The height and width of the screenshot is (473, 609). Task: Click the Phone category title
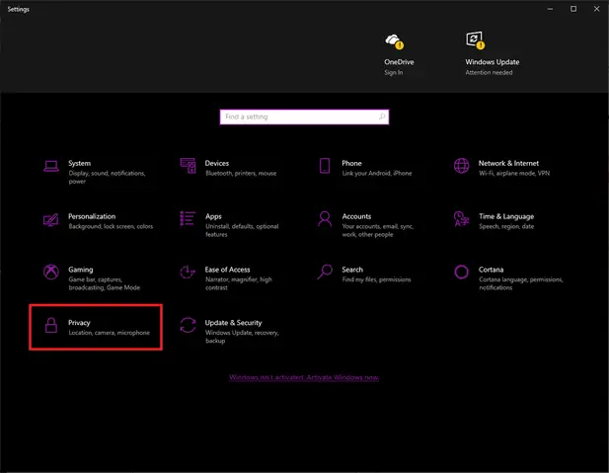click(x=351, y=163)
